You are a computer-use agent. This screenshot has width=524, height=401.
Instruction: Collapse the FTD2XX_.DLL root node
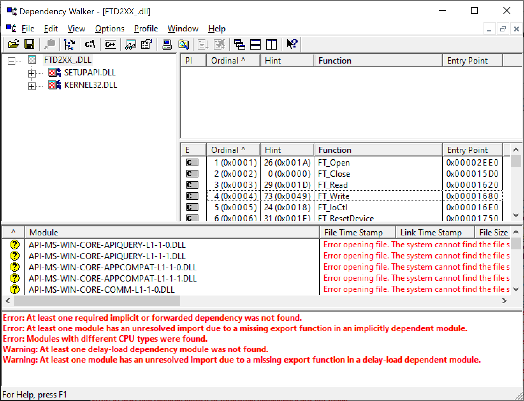(12, 61)
